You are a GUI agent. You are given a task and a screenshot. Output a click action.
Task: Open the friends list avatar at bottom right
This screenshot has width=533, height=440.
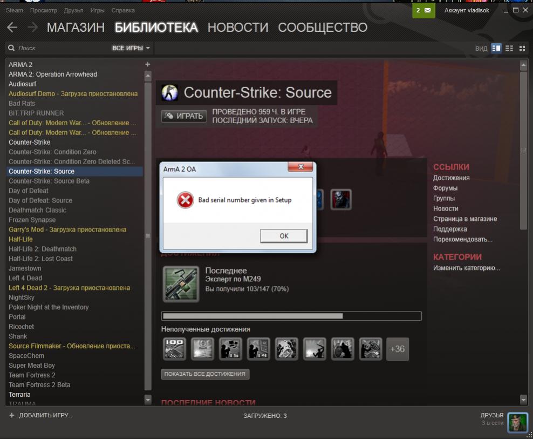coord(518,422)
